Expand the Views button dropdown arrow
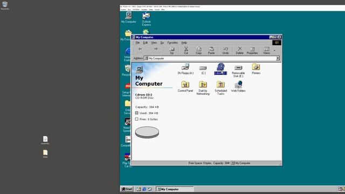The width and height of the screenshot is (345, 194). (274, 50)
